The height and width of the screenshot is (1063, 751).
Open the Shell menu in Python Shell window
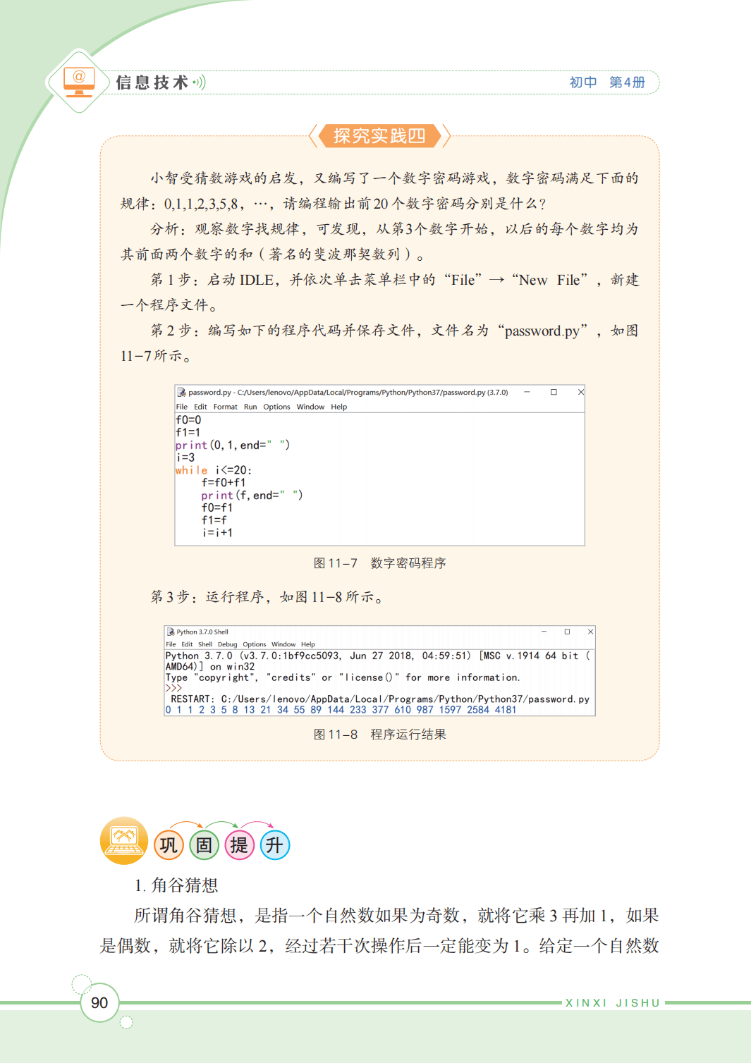[204, 644]
